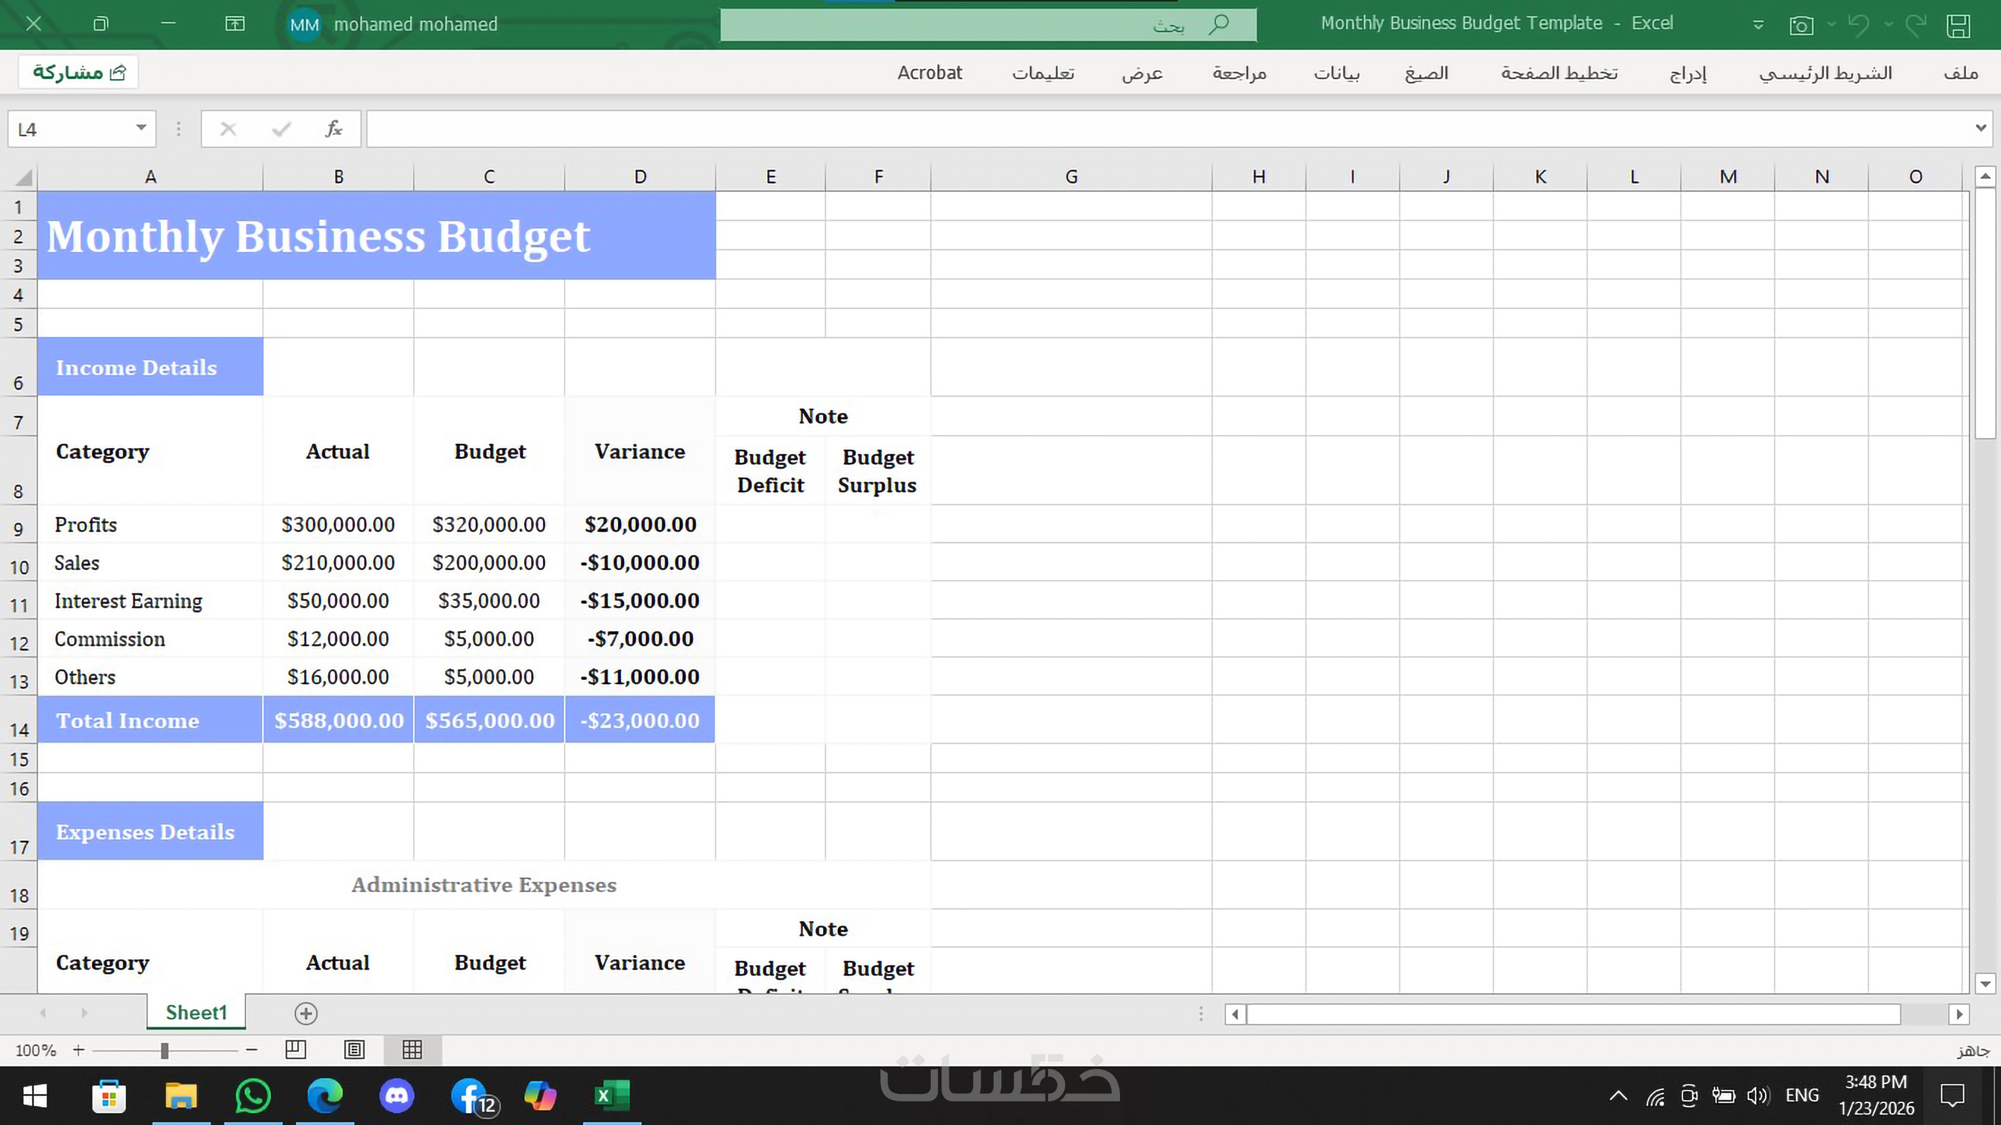Click the Save icon in title bar

pyautogui.click(x=1958, y=25)
